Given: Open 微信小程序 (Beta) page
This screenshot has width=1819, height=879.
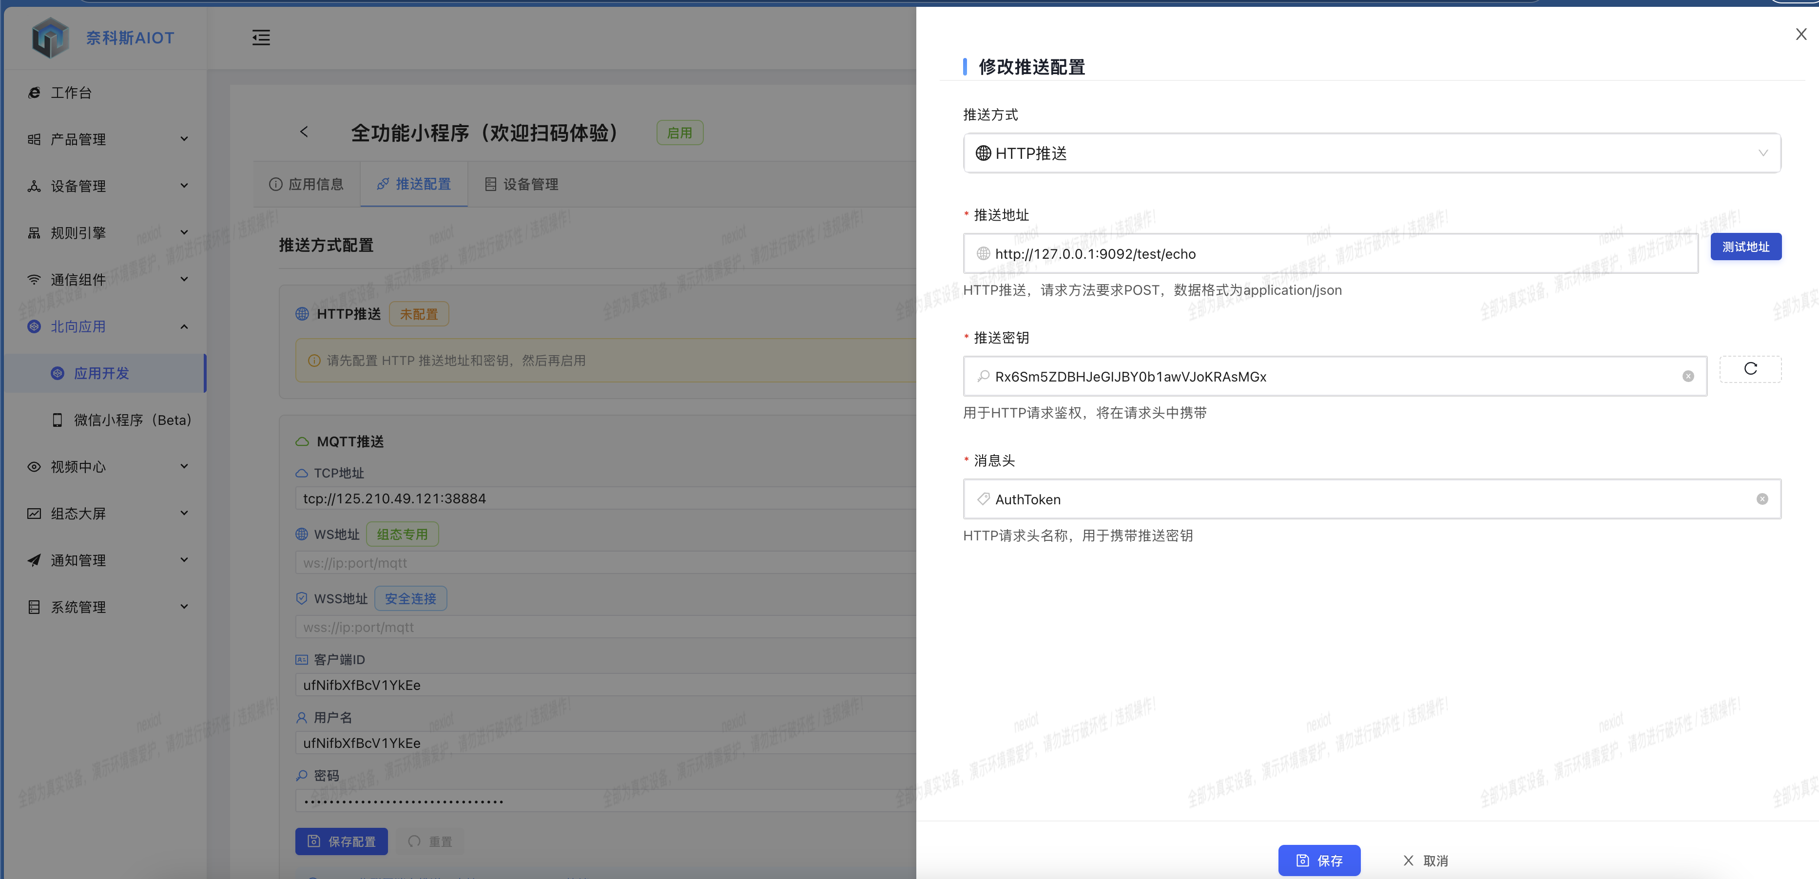Looking at the screenshot, I should coord(132,420).
